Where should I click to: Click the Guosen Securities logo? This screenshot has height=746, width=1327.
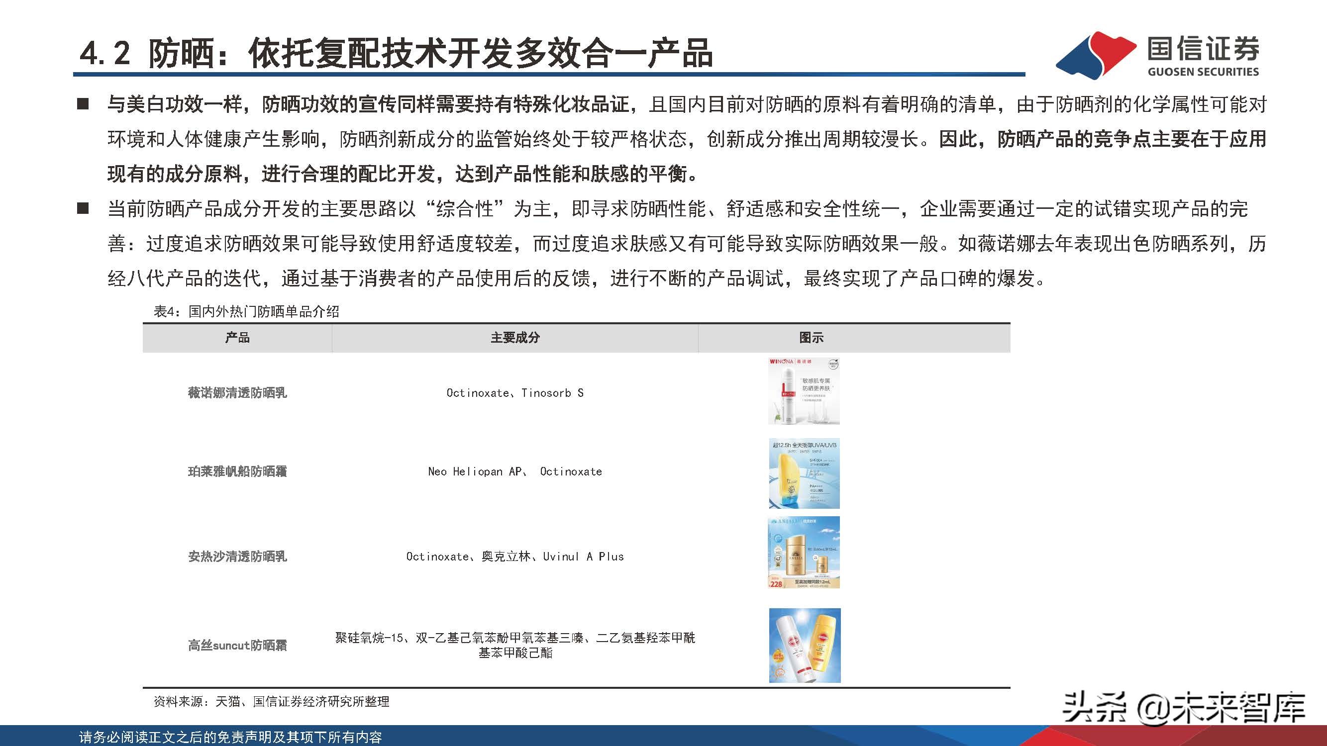pyautogui.click(x=1157, y=55)
